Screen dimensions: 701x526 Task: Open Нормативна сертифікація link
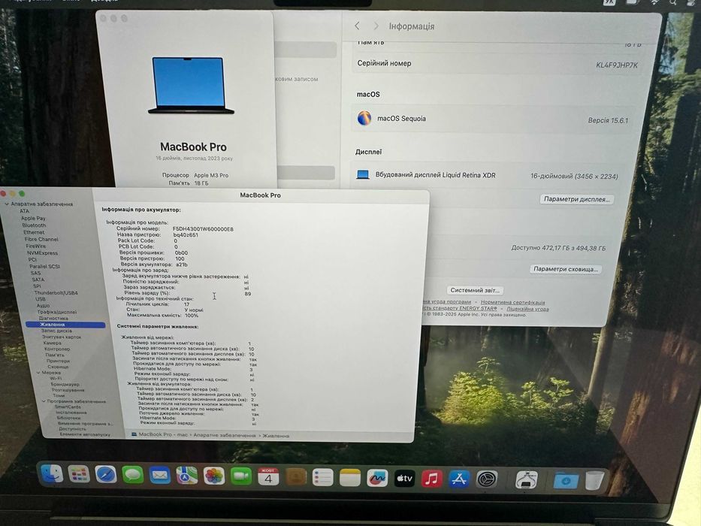pyautogui.click(x=512, y=302)
